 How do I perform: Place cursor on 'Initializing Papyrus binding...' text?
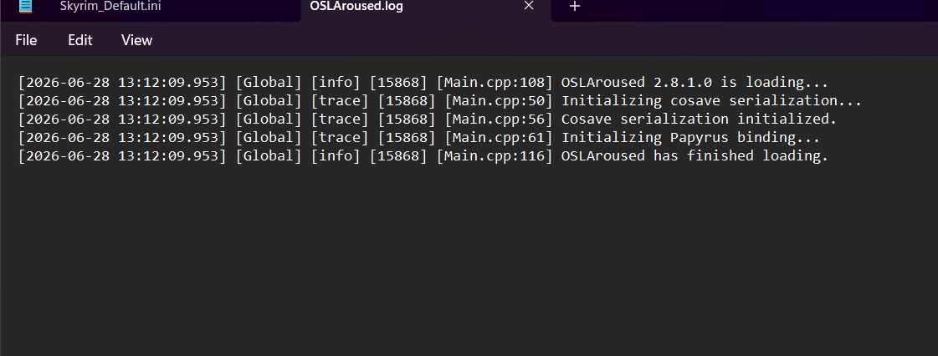pyautogui.click(x=690, y=138)
